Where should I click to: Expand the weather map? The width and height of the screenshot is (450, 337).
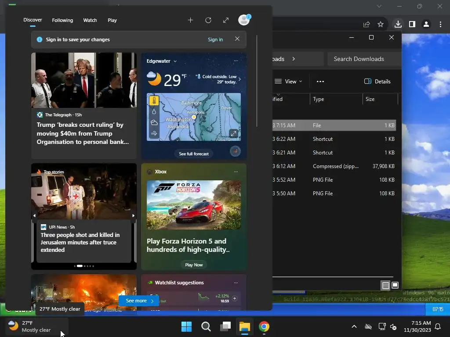pos(234,133)
